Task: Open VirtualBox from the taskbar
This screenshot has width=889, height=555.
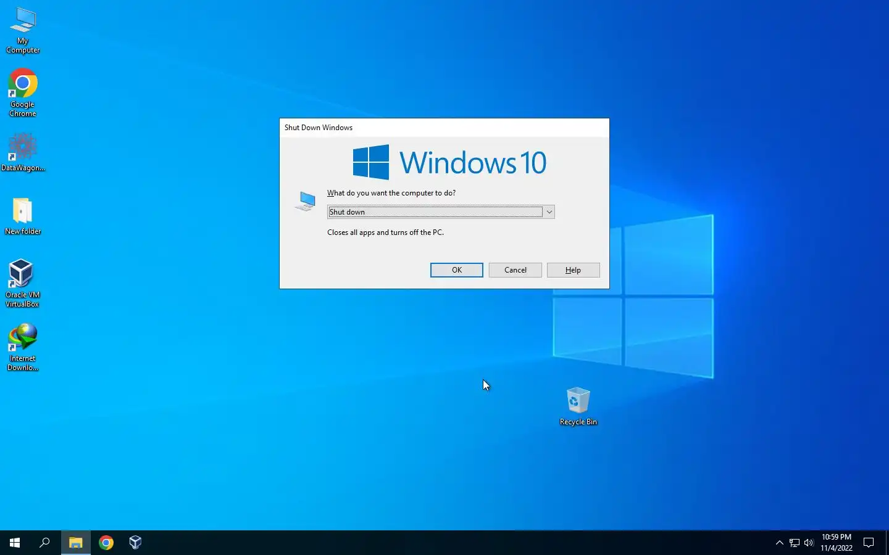Action: tap(136, 543)
